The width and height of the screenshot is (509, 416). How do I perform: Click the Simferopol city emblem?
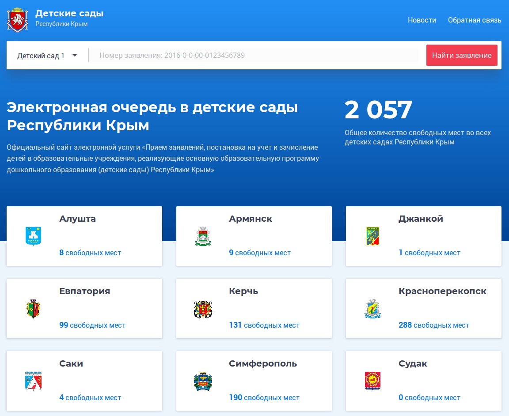203,381
